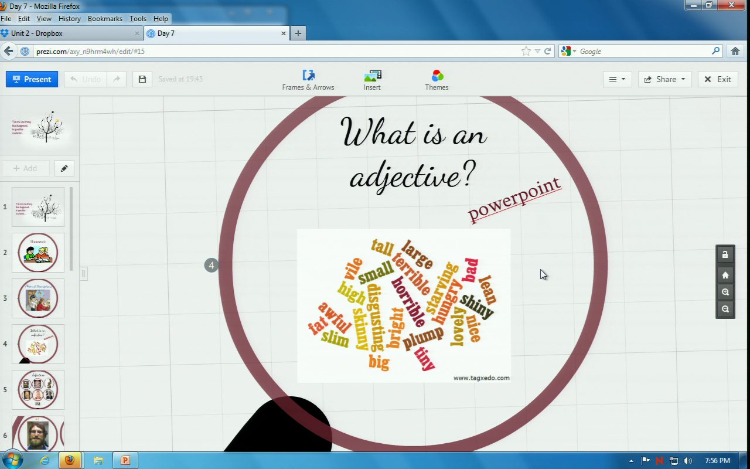Click the save disk icon

(142, 79)
